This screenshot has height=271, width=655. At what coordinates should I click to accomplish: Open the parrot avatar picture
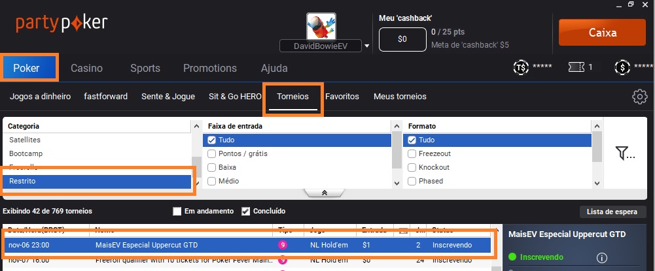[x=321, y=26]
